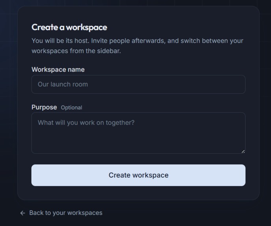
Task: Click the 'Optional' hint text
Action: coord(72,108)
